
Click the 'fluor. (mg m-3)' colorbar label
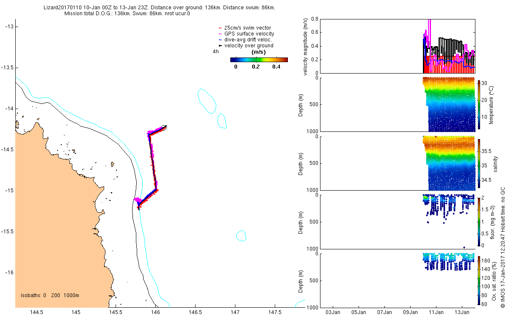[x=492, y=222]
